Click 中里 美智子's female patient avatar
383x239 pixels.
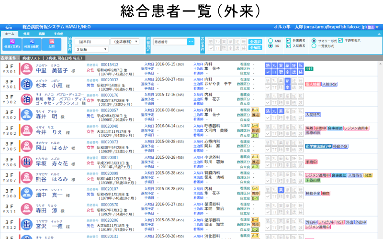(26, 68)
